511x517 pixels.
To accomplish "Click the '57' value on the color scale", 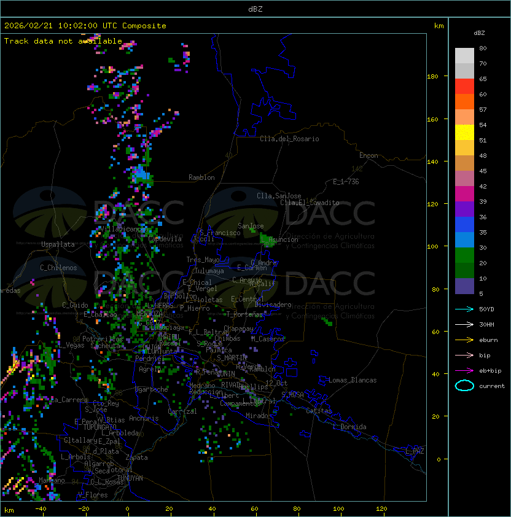I will pos(483,109).
